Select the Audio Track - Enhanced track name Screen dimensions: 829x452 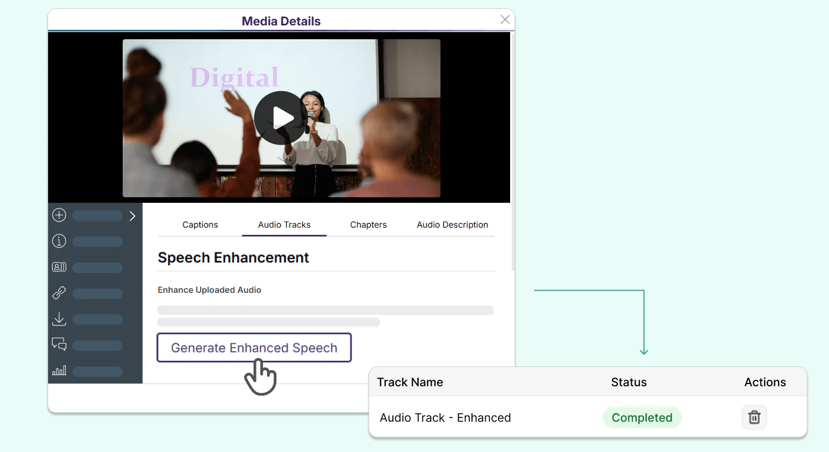[445, 418]
